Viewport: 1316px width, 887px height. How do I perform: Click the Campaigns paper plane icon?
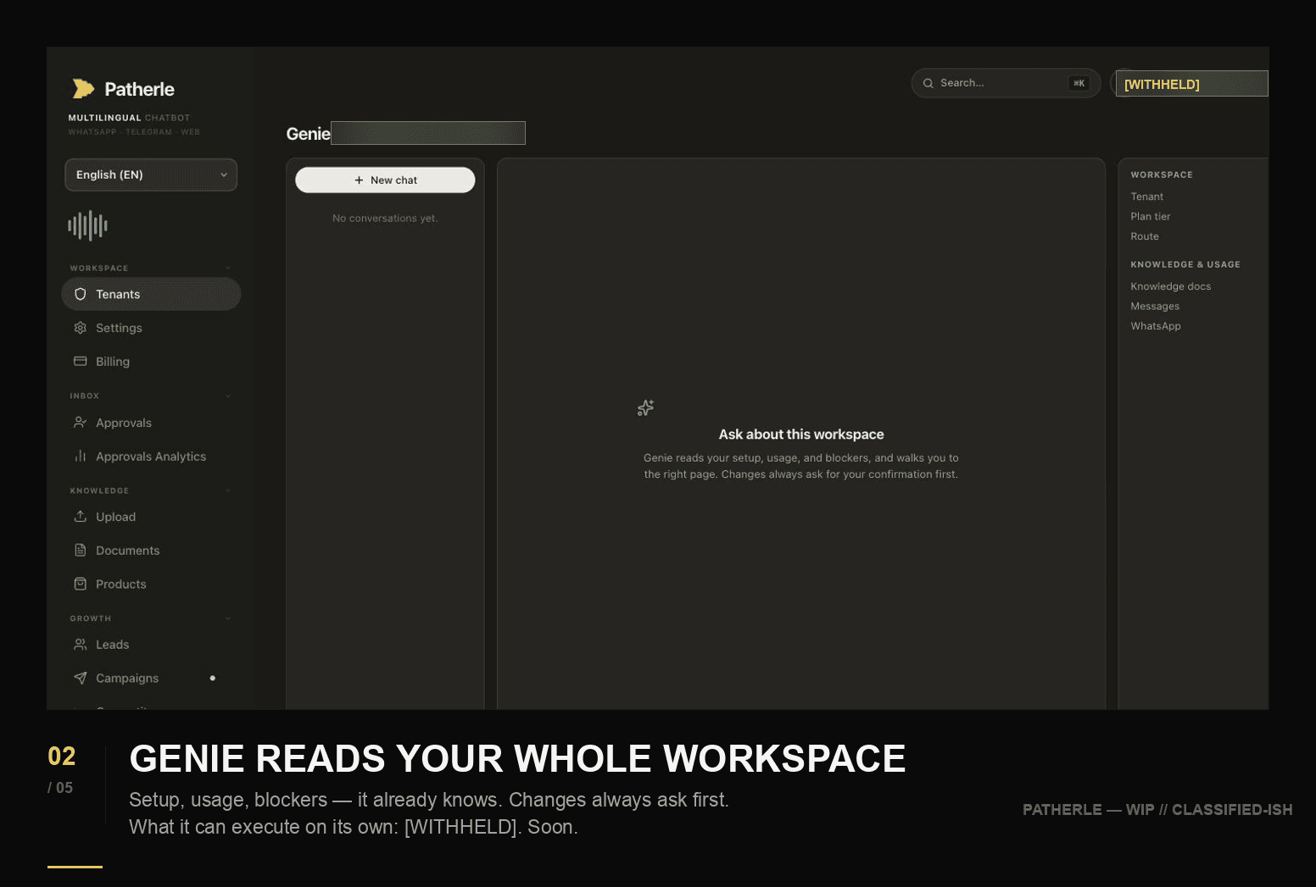[x=81, y=678]
